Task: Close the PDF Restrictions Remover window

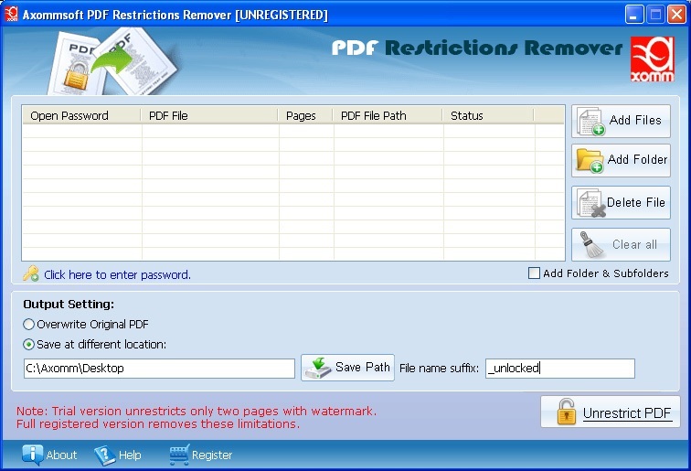Action: 676,15
